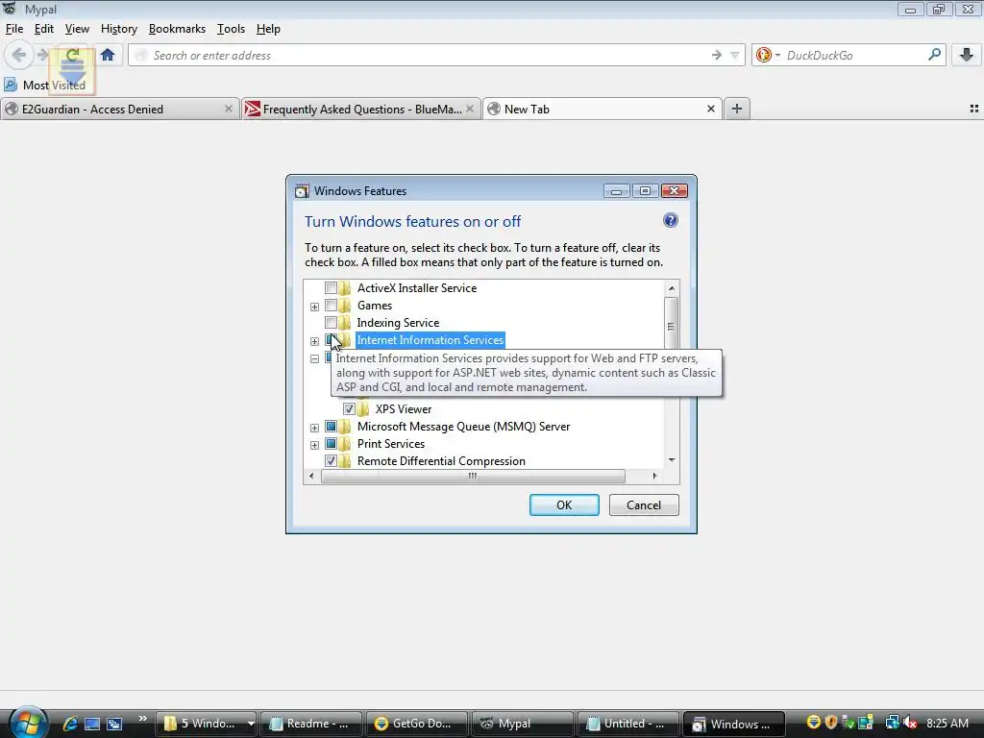Open the Edit menu
Viewport: 984px width, 738px height.
click(x=44, y=29)
